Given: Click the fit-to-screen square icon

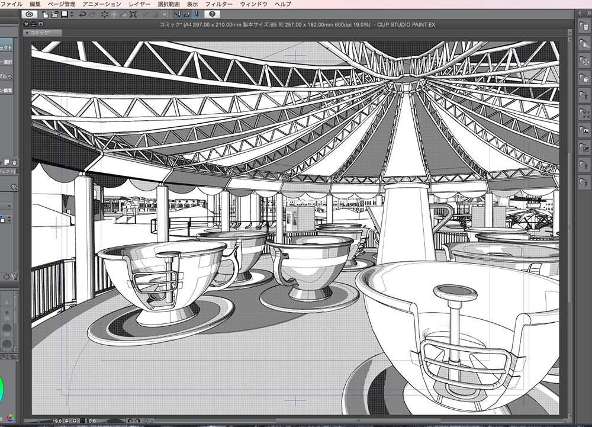Looking at the screenshot, I should coord(82,420).
